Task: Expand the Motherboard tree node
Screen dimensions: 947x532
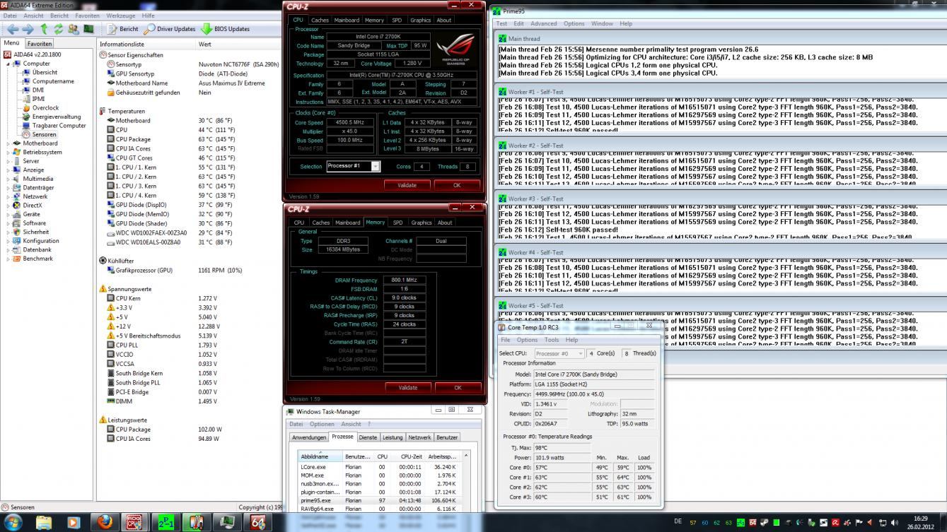Action: (x=8, y=143)
